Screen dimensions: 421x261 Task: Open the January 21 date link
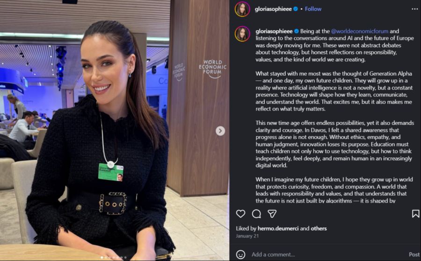247,236
